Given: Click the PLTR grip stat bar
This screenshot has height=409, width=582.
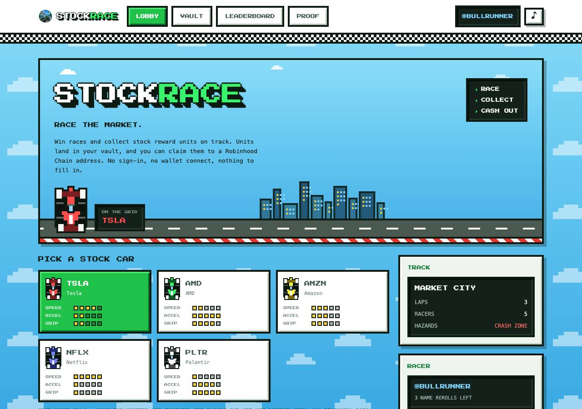Looking at the screenshot, I should point(206,393).
